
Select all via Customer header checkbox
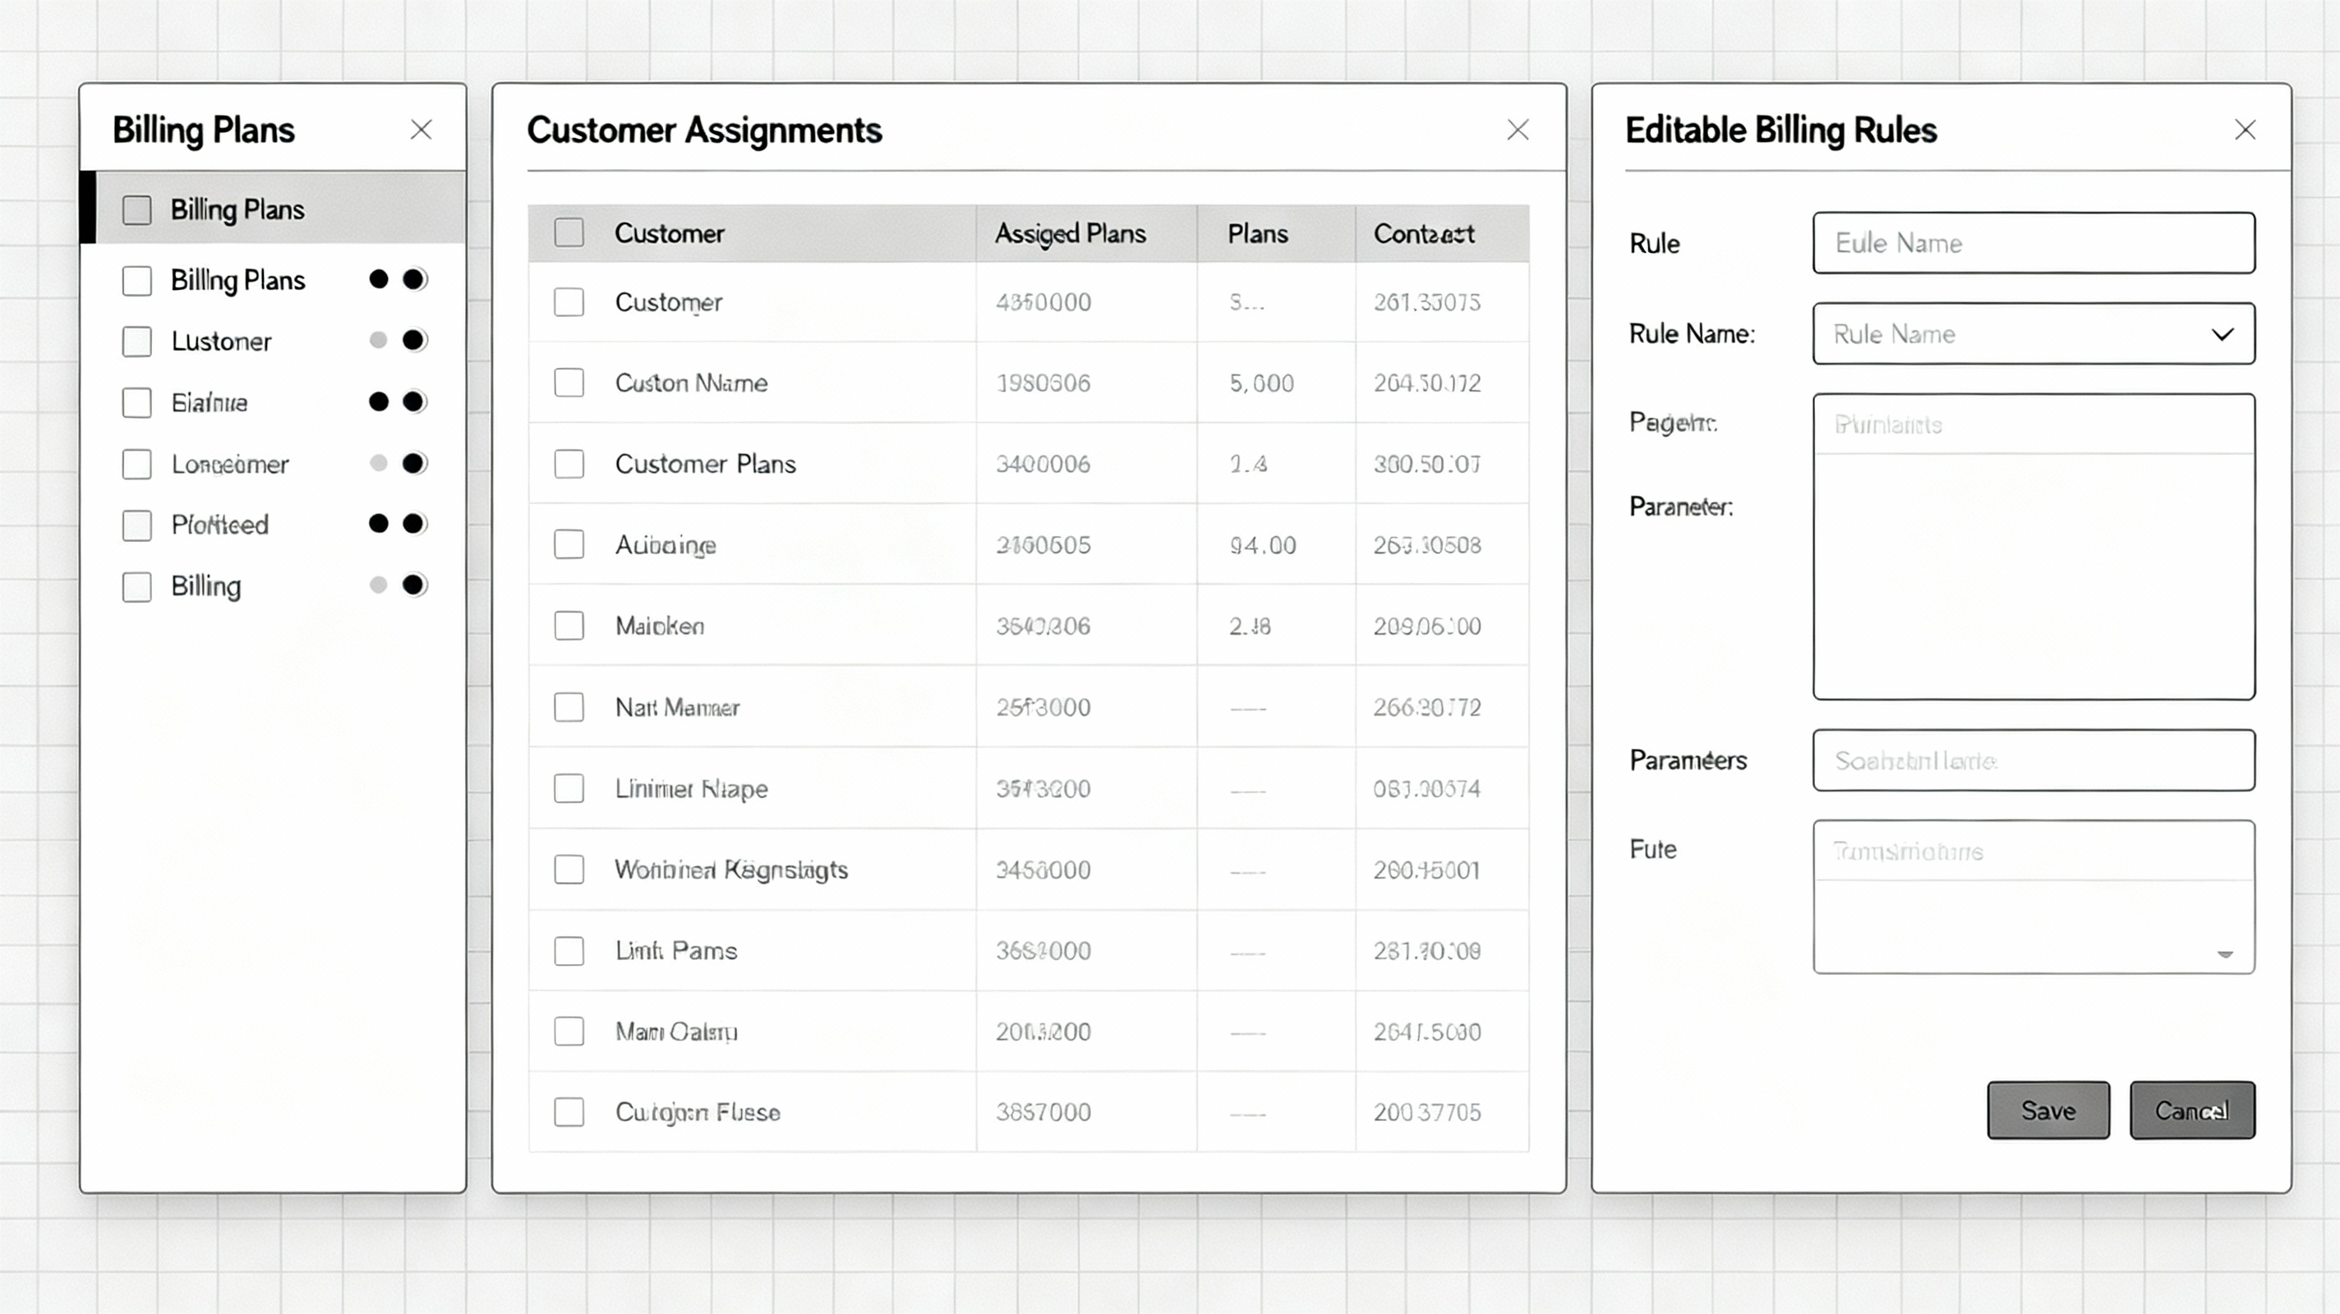click(x=569, y=232)
